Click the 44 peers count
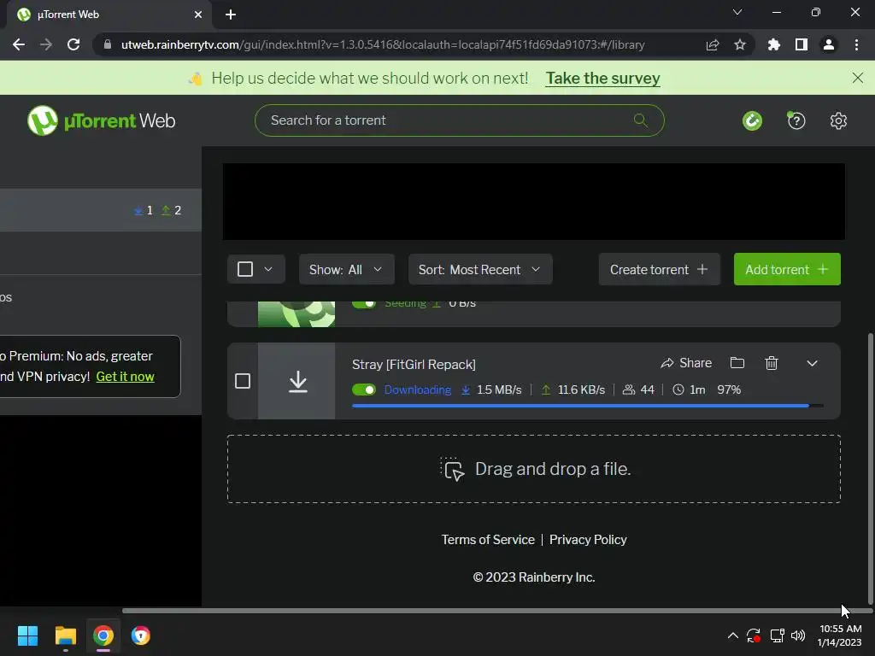875x656 pixels. click(648, 389)
